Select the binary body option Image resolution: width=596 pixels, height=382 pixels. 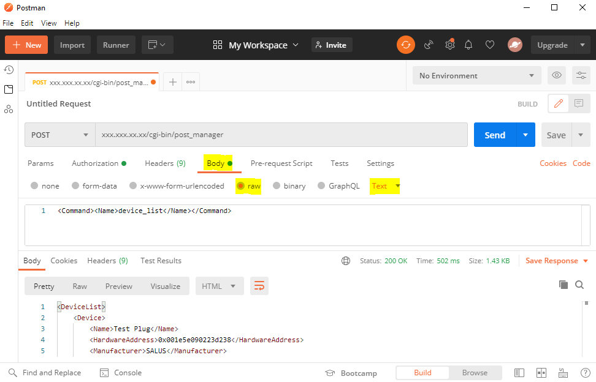[x=277, y=185]
